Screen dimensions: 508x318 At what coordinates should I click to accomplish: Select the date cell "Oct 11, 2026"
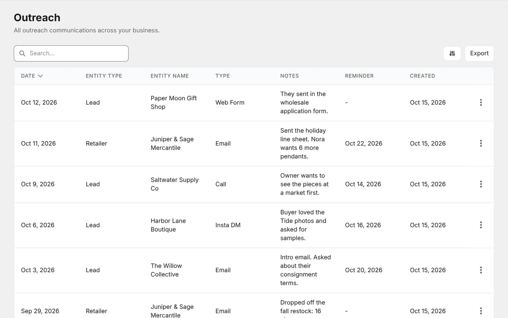[x=38, y=144]
